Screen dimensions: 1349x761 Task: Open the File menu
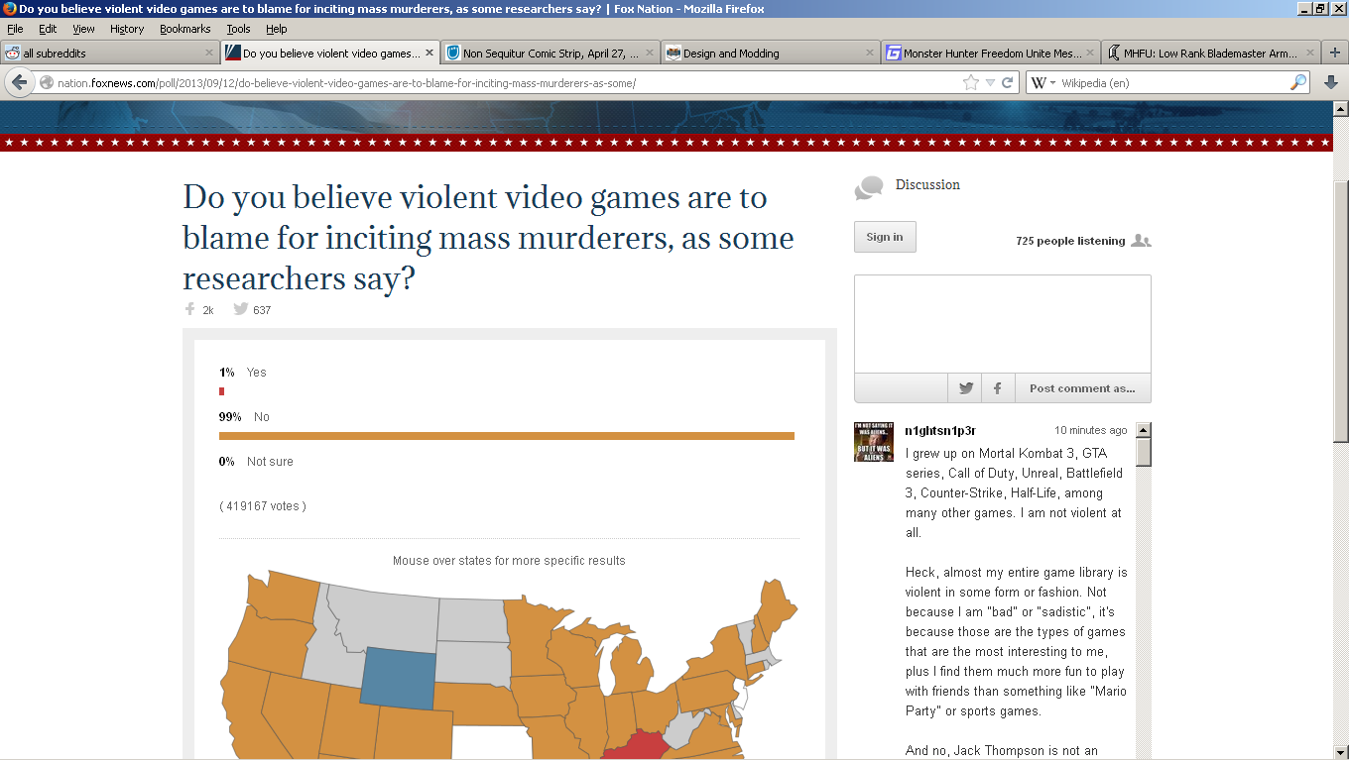pyautogui.click(x=15, y=29)
